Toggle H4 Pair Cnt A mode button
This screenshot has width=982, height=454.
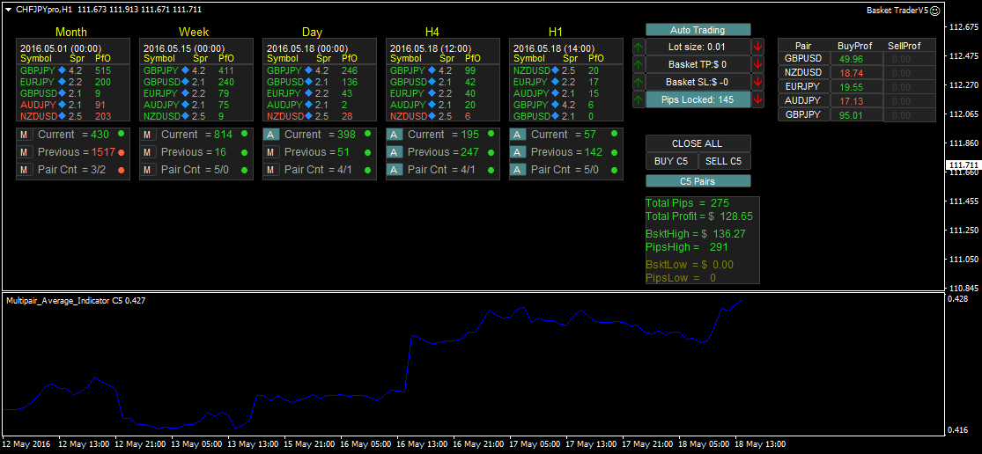(x=394, y=170)
